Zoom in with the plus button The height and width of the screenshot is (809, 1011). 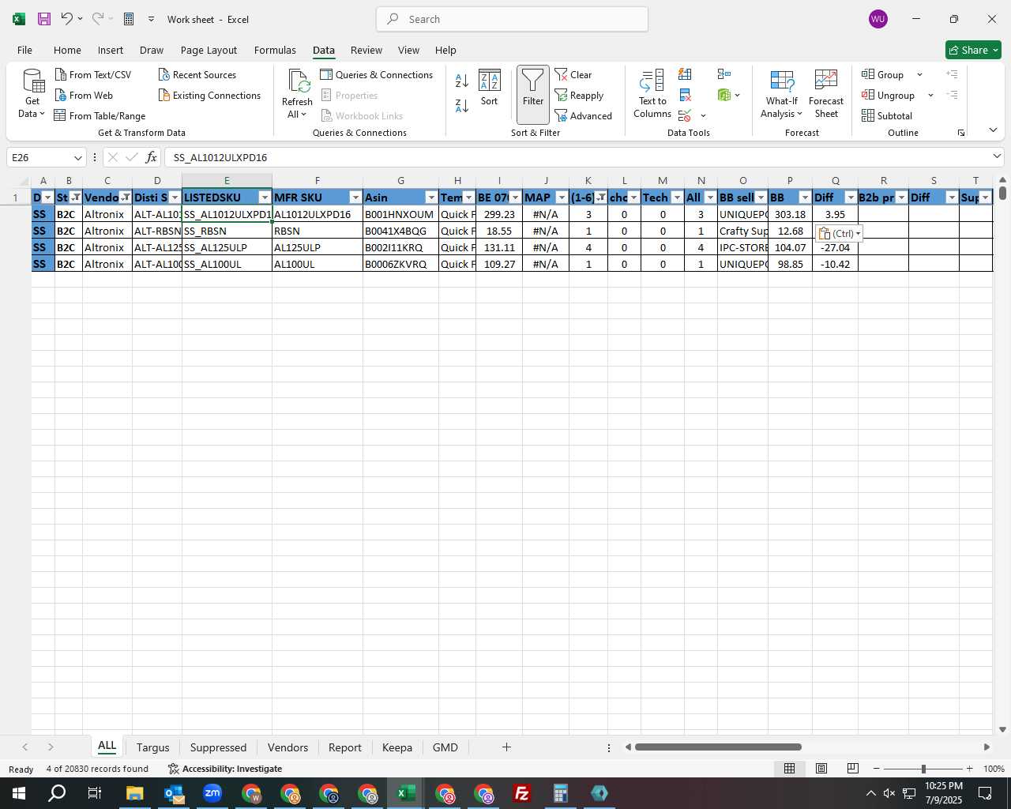969,769
